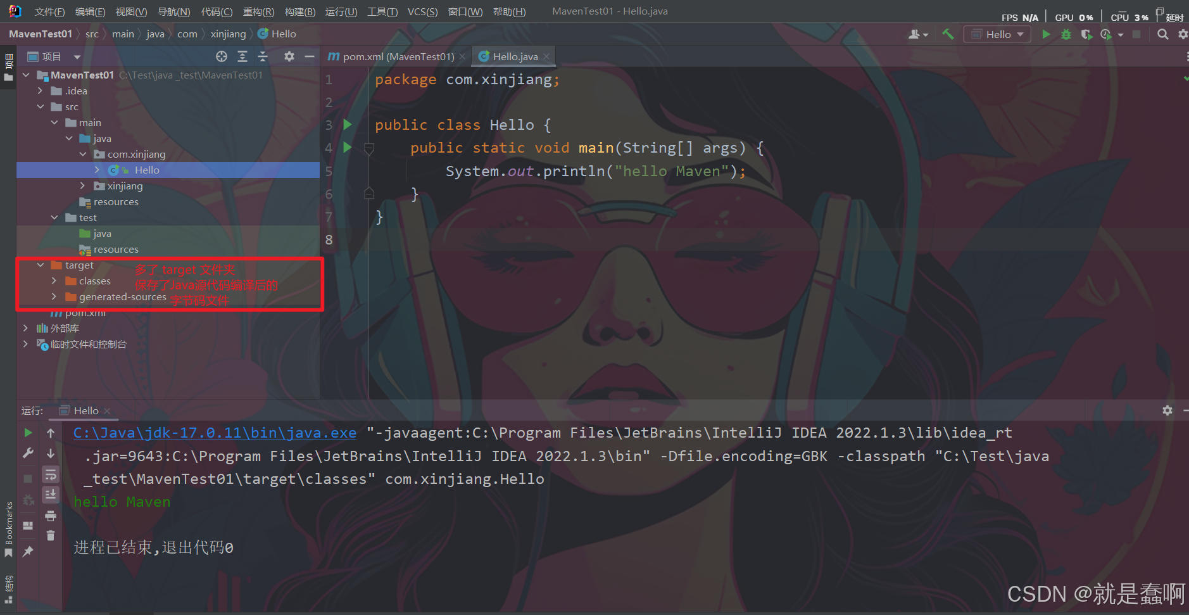1189x615 pixels.
Task: Open the 编辑(E) menu
Action: coord(90,11)
